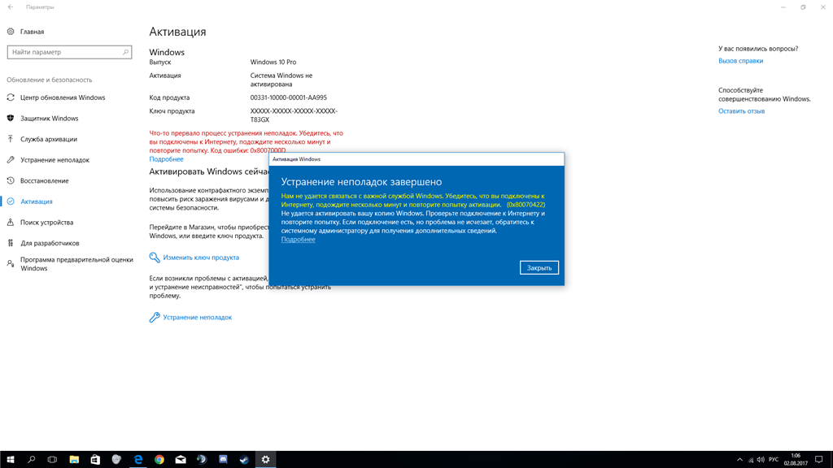Open the Mail app from the taskbar
The width and height of the screenshot is (833, 468).
pos(181,460)
